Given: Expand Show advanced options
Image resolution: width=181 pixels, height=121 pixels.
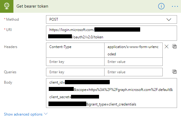Looking at the screenshot, I should 23,114.
